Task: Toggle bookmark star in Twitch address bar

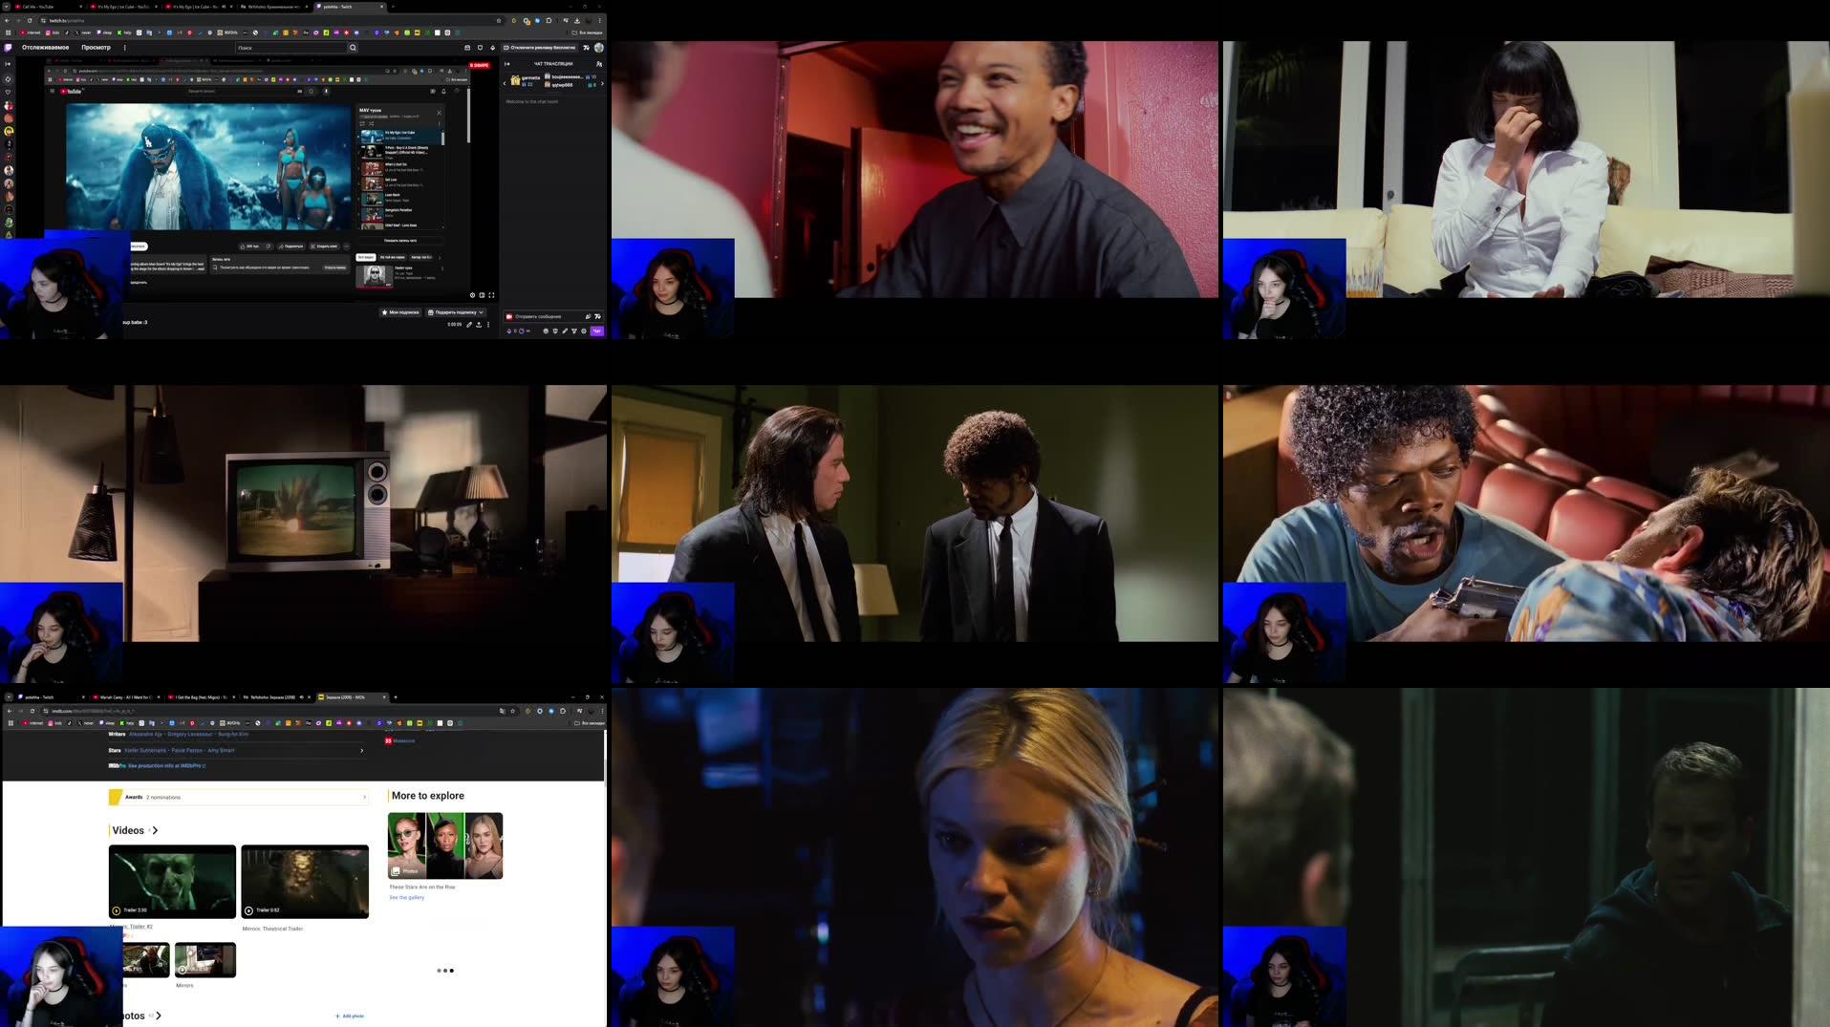Action: coord(498,20)
